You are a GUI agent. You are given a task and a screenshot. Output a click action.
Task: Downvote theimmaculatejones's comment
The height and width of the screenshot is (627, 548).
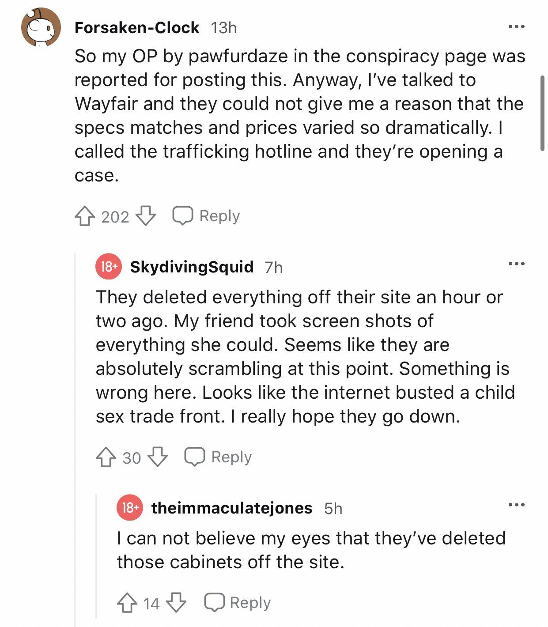point(176,603)
